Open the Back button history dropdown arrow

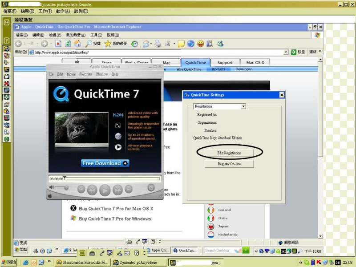[37, 44]
